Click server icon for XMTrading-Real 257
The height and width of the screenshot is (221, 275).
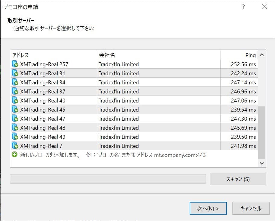pyautogui.click(x=15, y=64)
